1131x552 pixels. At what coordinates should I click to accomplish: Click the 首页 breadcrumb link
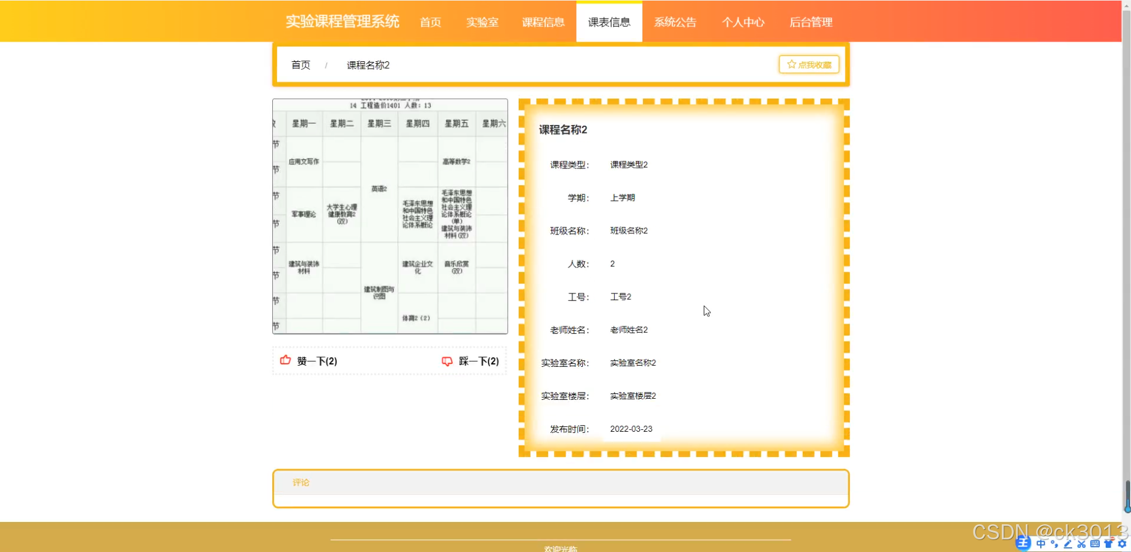[300, 65]
